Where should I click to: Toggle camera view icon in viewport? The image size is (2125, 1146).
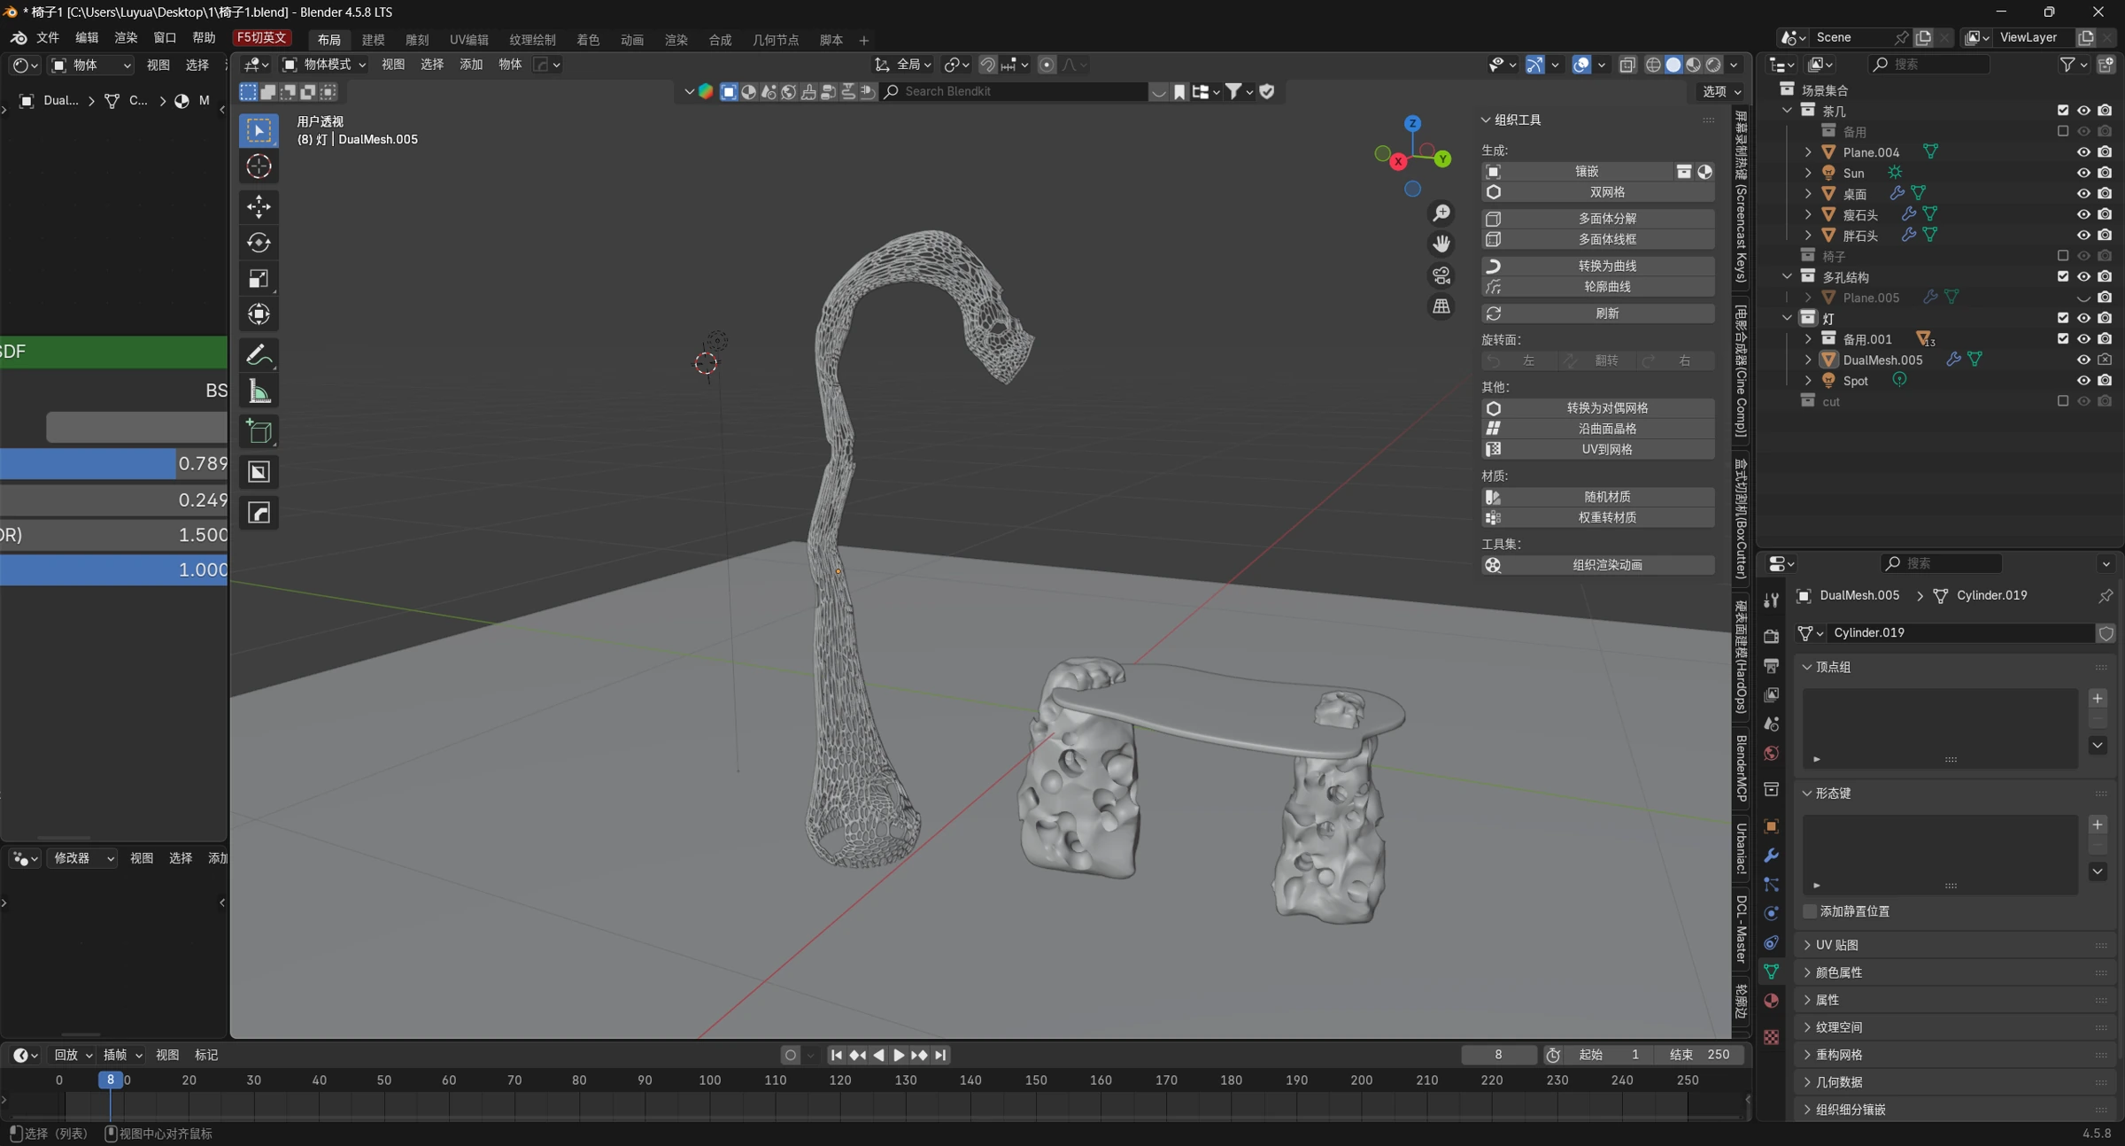(x=1441, y=275)
